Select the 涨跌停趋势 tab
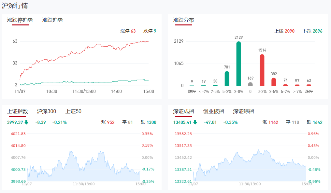Image resolution: width=331 pixels, height=193 pixels. point(20,20)
